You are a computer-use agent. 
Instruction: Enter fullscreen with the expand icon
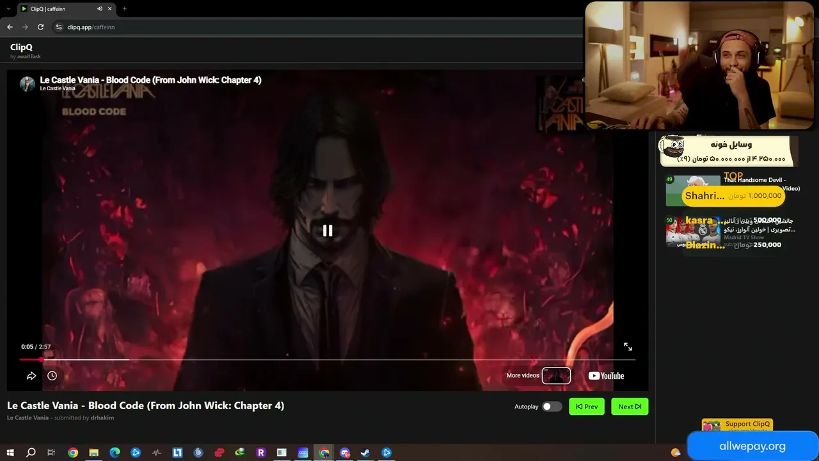(x=628, y=346)
